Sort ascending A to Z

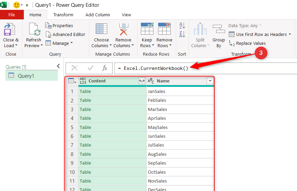(182, 25)
